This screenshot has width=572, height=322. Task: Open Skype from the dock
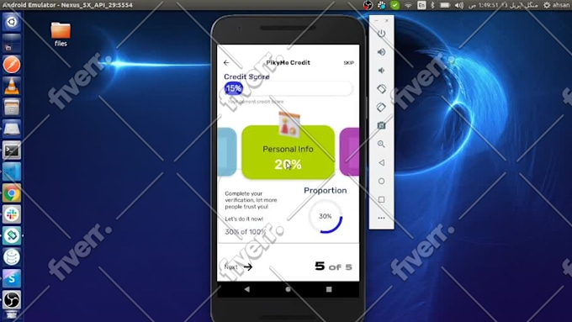(12, 278)
